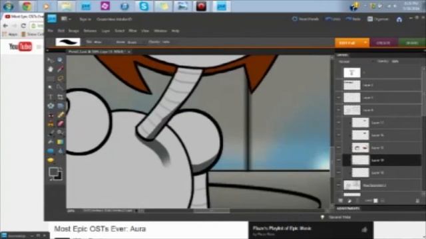Toggle eye of first indented layer under Layer 8
The image size is (426, 239).
(339, 122)
